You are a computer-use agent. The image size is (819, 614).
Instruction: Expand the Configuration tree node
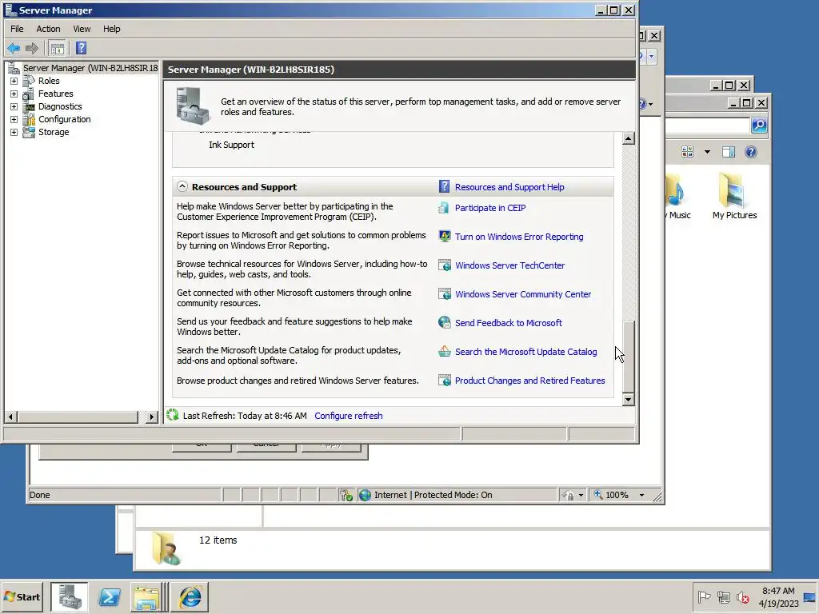14,120
